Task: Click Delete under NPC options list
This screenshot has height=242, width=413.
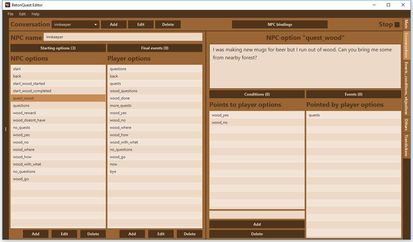Action: (93, 234)
